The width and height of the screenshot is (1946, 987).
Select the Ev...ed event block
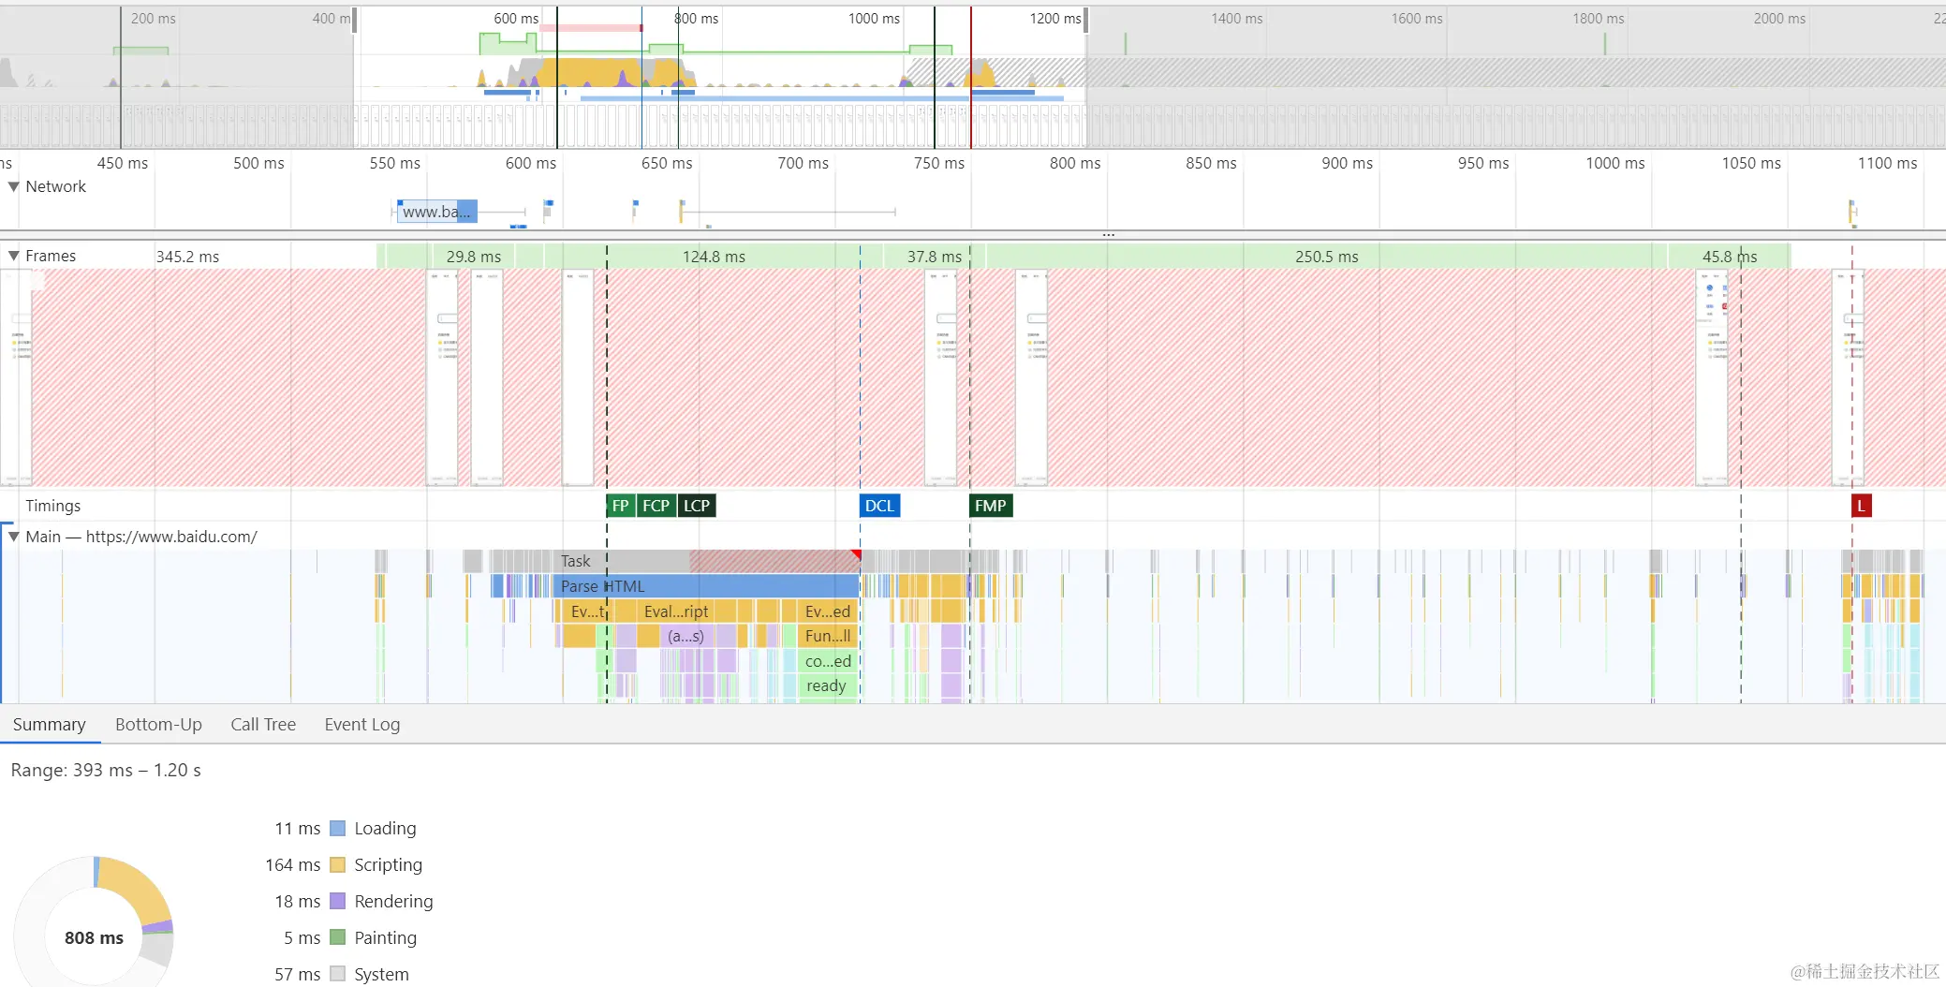tap(828, 611)
